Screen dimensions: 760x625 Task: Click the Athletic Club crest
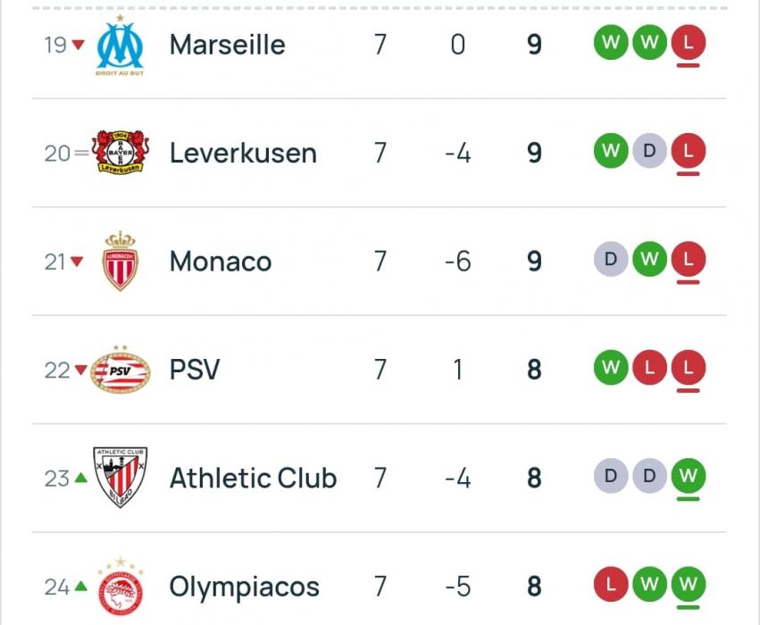coord(121,478)
